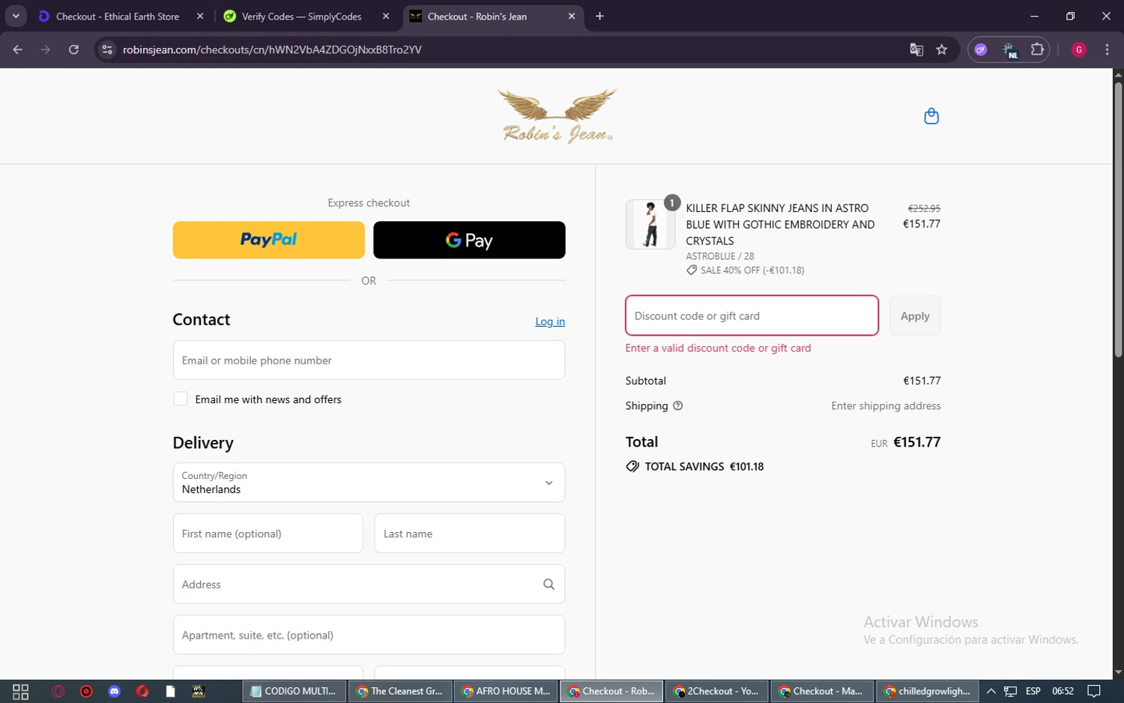Screen dimensions: 1124x703
Task: Pay with the Google Pay button
Action: [469, 240]
